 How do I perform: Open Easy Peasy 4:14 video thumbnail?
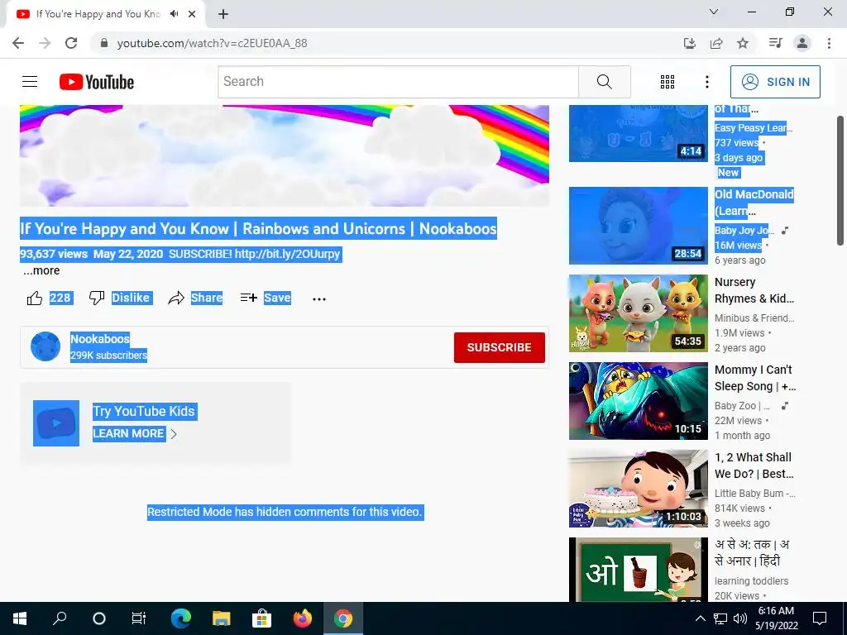tap(638, 133)
